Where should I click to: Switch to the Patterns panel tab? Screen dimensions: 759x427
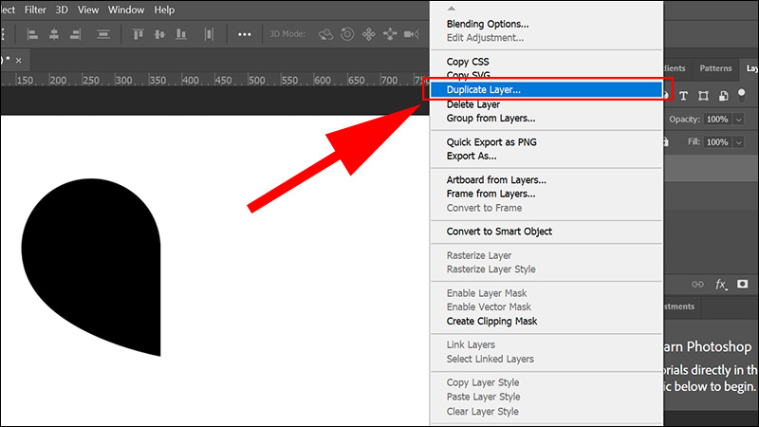(x=715, y=68)
